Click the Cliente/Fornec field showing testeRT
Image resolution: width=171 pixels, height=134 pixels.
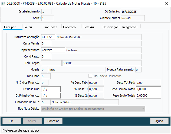click(133, 18)
